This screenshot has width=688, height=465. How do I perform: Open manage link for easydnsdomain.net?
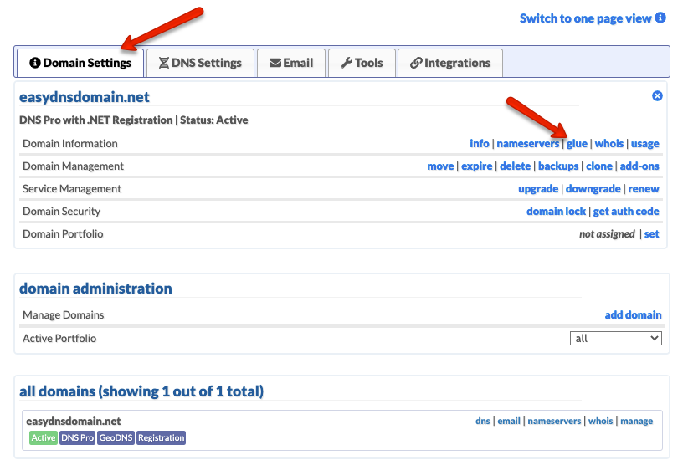(x=636, y=422)
